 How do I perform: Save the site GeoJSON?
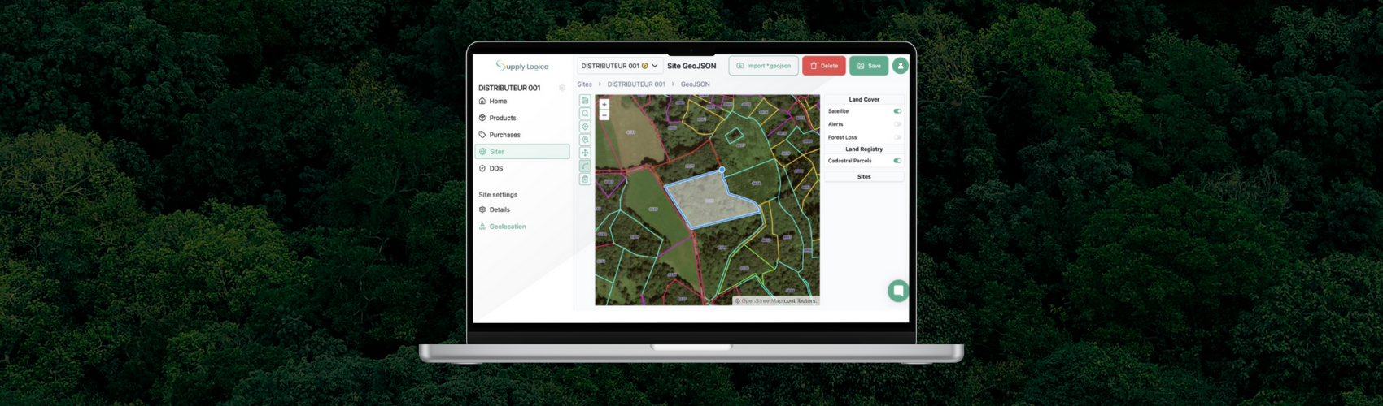869,66
